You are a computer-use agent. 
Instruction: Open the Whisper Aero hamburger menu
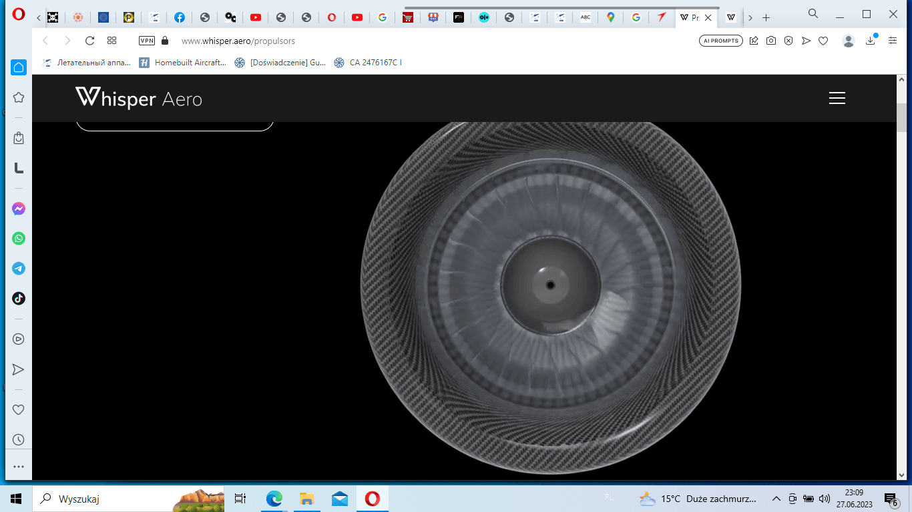tap(837, 98)
